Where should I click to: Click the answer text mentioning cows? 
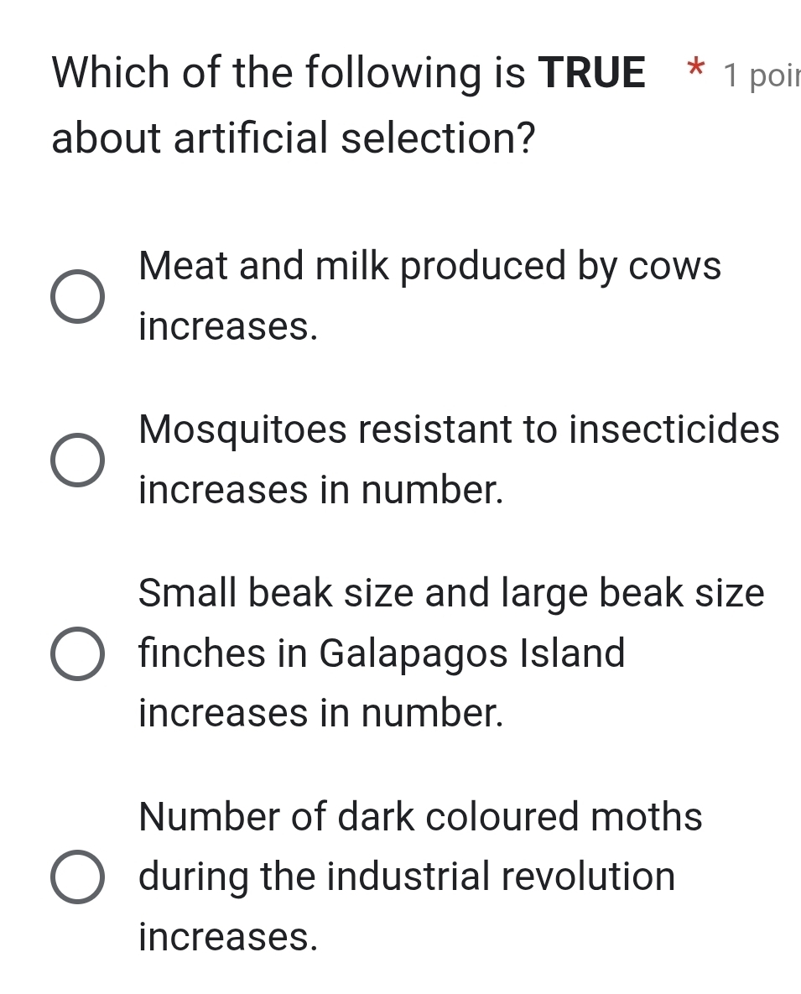429,267
